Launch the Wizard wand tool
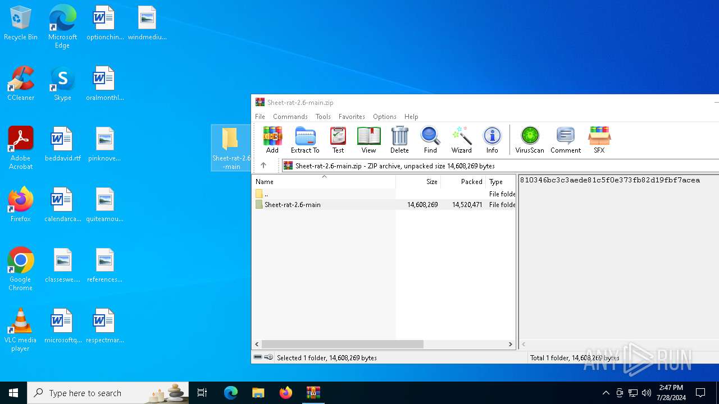Screen dimensions: 719x404 click(x=462, y=140)
